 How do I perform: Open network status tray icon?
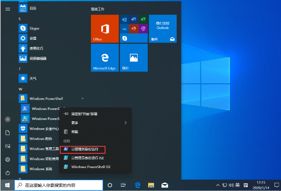click(225, 185)
